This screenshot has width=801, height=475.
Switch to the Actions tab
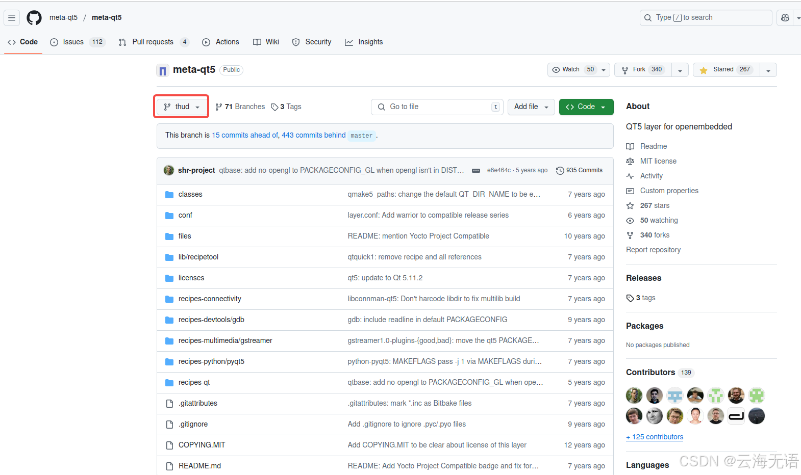point(220,42)
